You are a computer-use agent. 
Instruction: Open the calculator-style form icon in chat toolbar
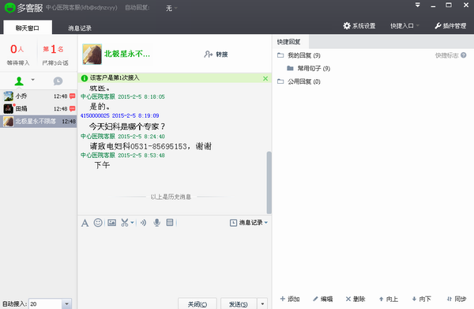pyautogui.click(x=170, y=223)
